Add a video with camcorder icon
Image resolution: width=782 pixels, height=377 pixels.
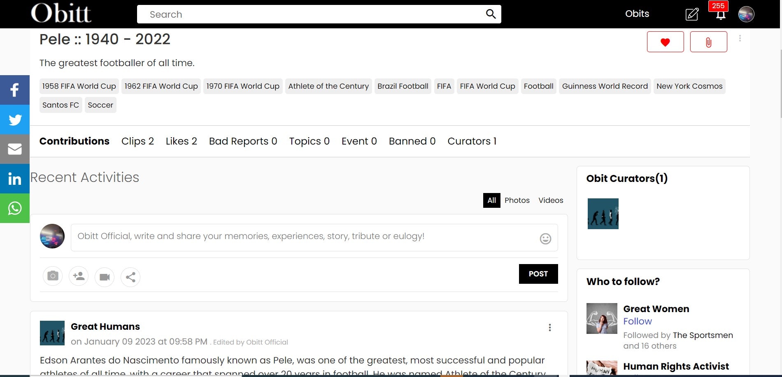105,277
